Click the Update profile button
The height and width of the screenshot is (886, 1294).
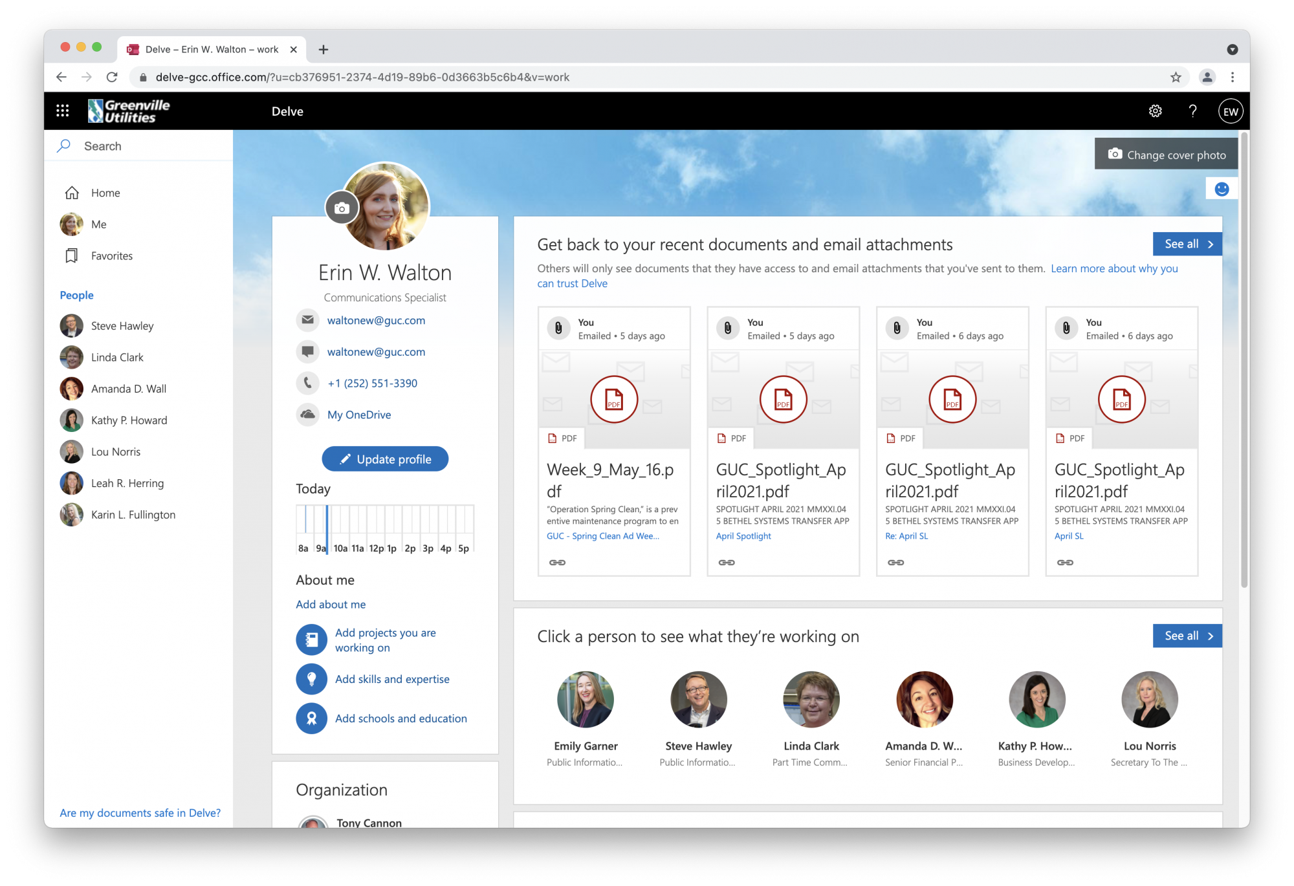tap(385, 459)
